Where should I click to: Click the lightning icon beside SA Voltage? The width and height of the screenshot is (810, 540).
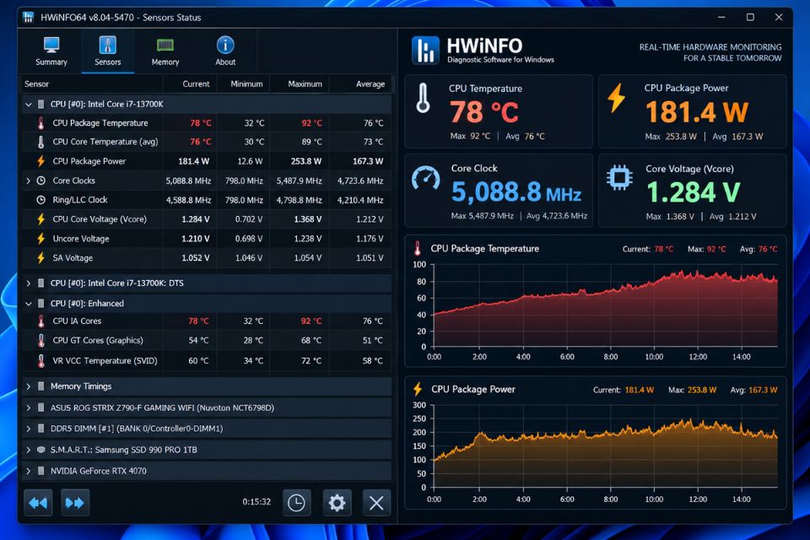tap(40, 258)
